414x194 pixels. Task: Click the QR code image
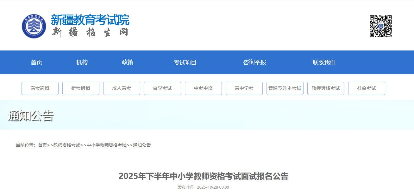click(381, 26)
